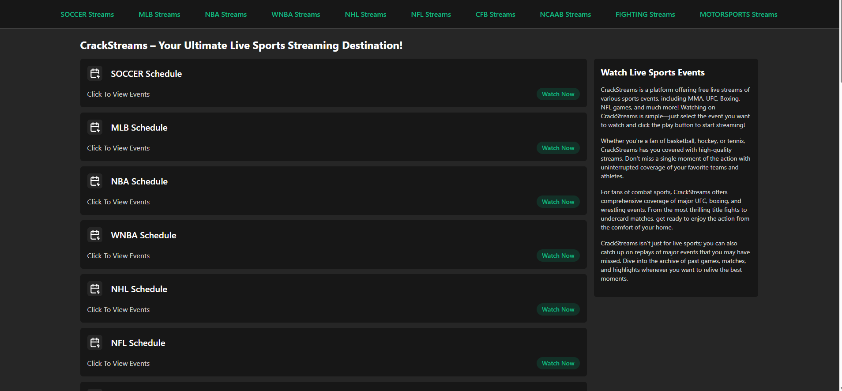Click 'Click To View Events' under SOCCER Schedule
The image size is (842, 391).
(118, 94)
